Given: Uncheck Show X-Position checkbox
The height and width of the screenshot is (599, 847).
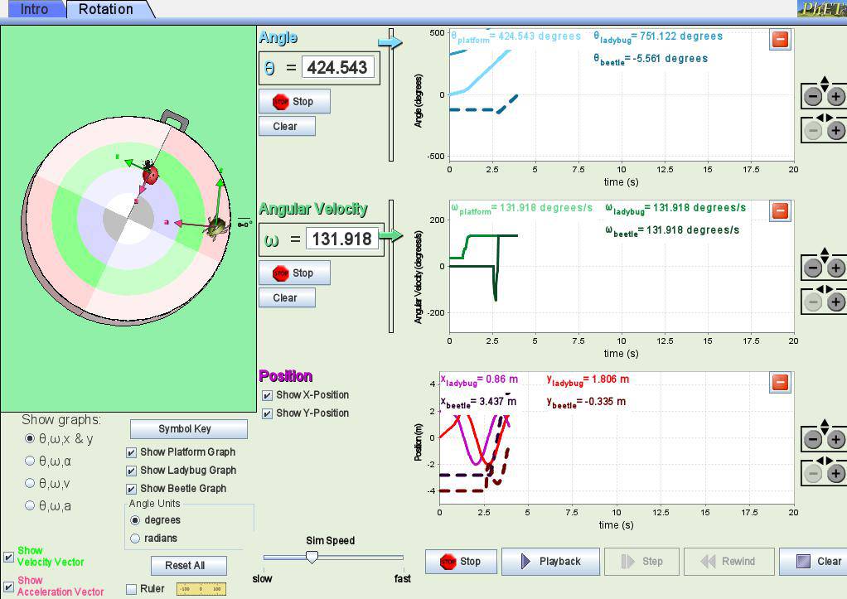Looking at the screenshot, I should point(267,395).
